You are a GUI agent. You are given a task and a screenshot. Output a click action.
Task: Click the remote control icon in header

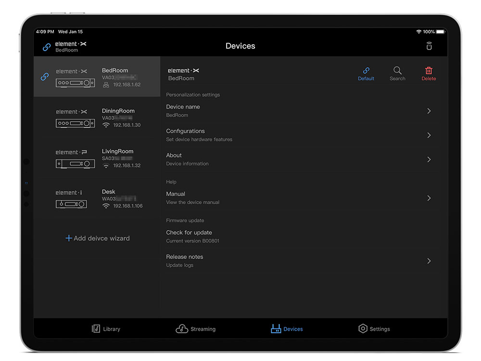429,46
